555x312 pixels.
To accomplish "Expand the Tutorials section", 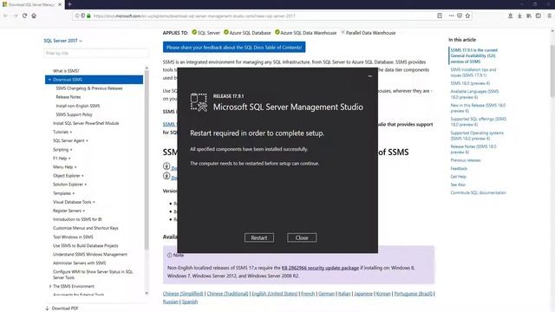I will pyautogui.click(x=62, y=132).
